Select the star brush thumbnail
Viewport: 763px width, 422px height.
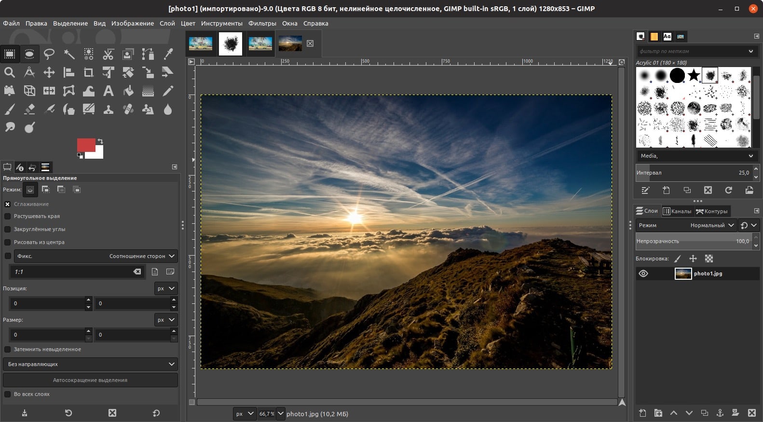[694, 75]
